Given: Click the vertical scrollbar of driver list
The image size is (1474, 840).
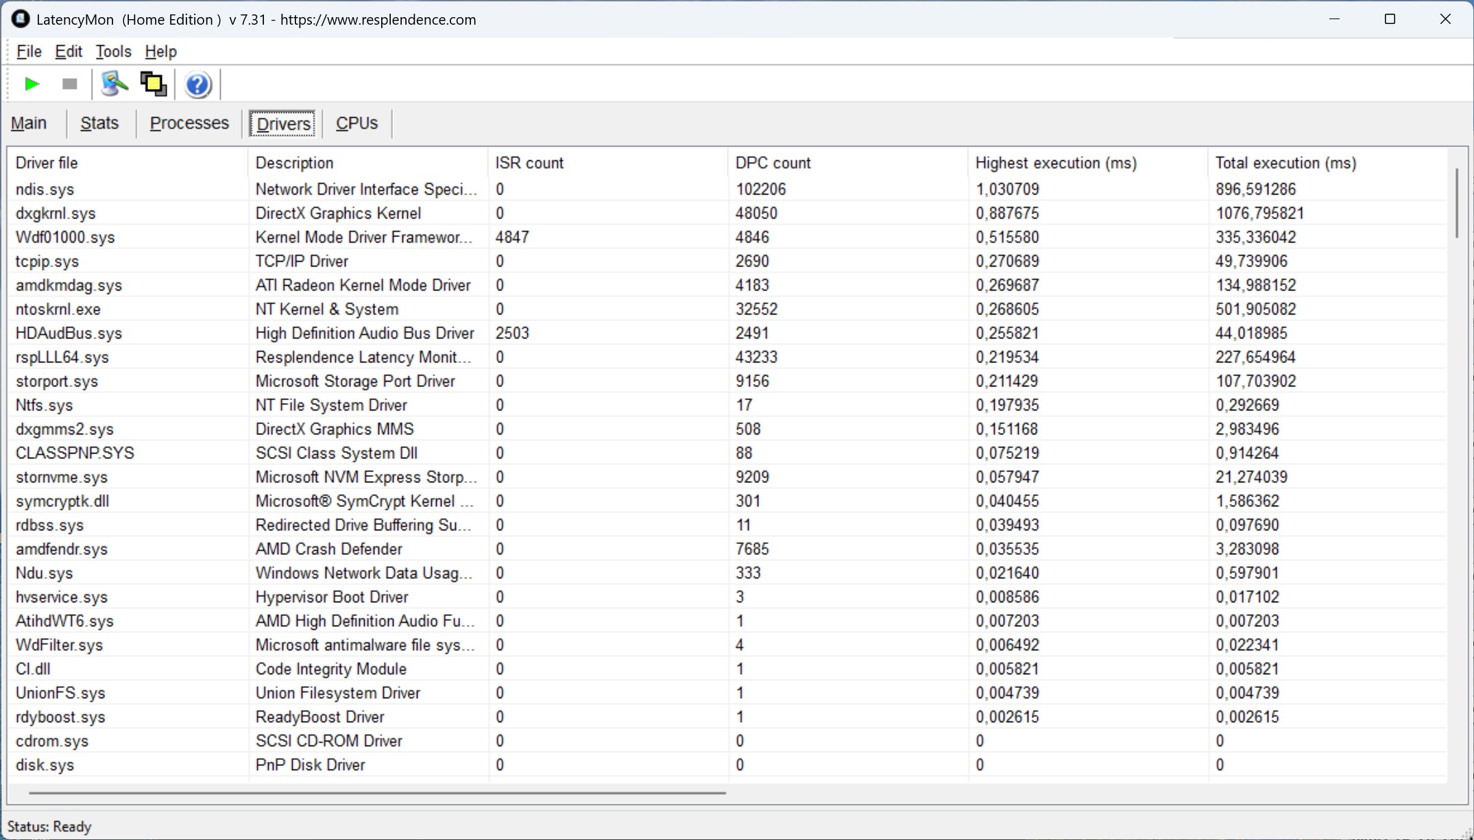Looking at the screenshot, I should 1456,204.
